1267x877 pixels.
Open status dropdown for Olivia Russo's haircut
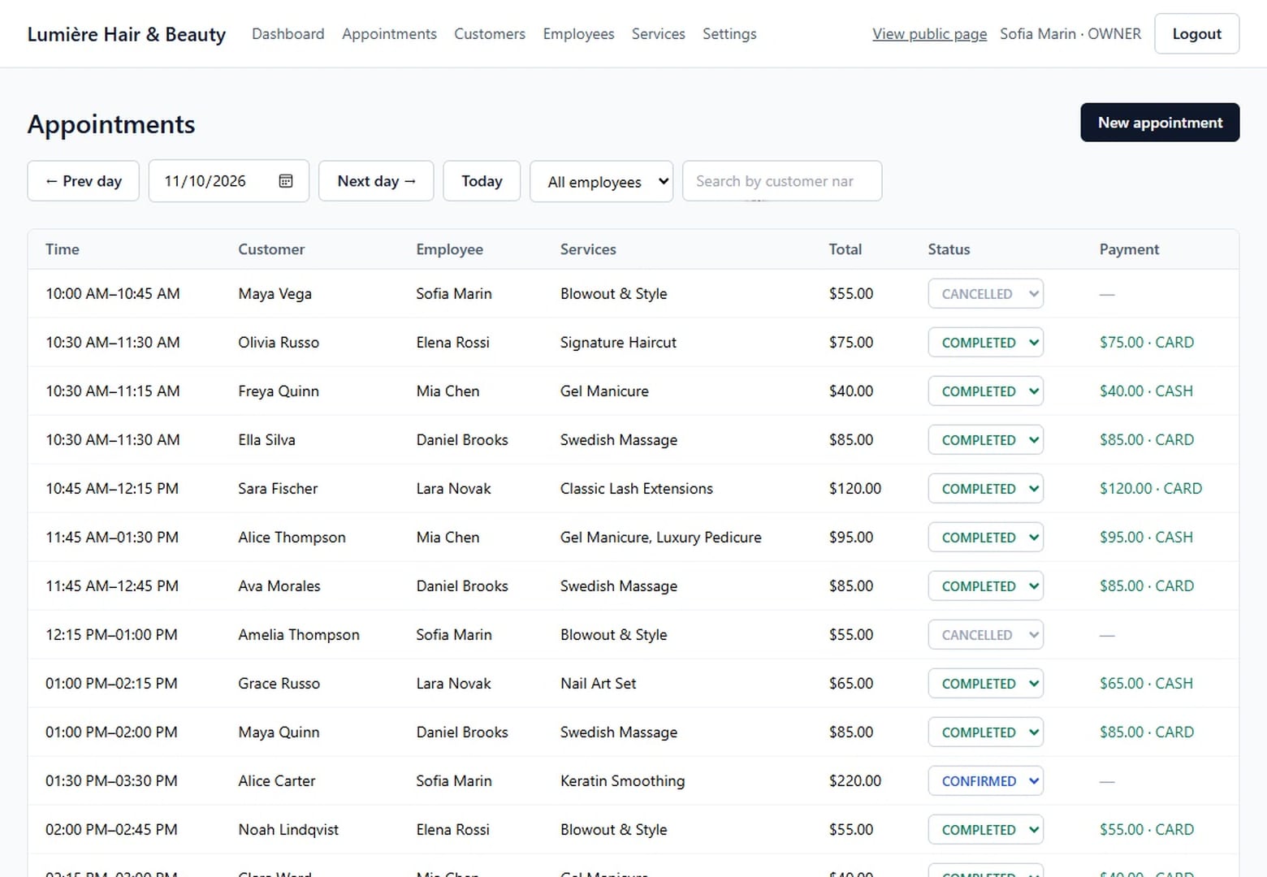point(986,343)
